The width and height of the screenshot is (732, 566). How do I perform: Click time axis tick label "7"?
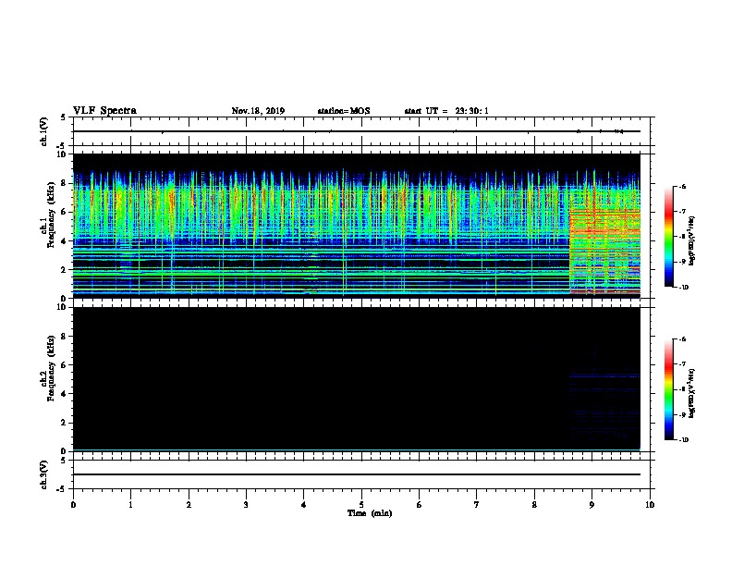tap(477, 504)
